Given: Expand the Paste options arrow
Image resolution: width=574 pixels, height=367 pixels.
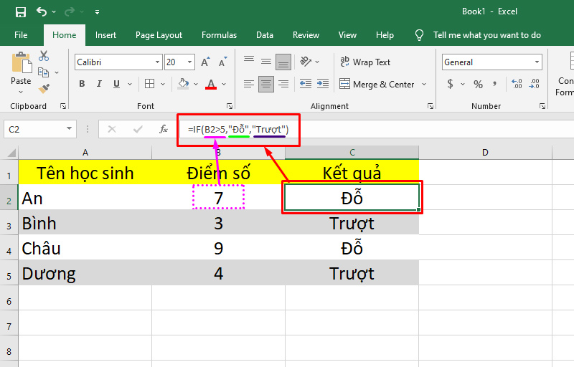Looking at the screenshot, I should tap(21, 92).
